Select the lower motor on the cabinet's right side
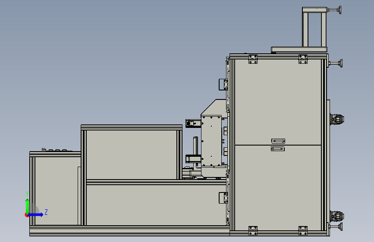 coord(337,216)
